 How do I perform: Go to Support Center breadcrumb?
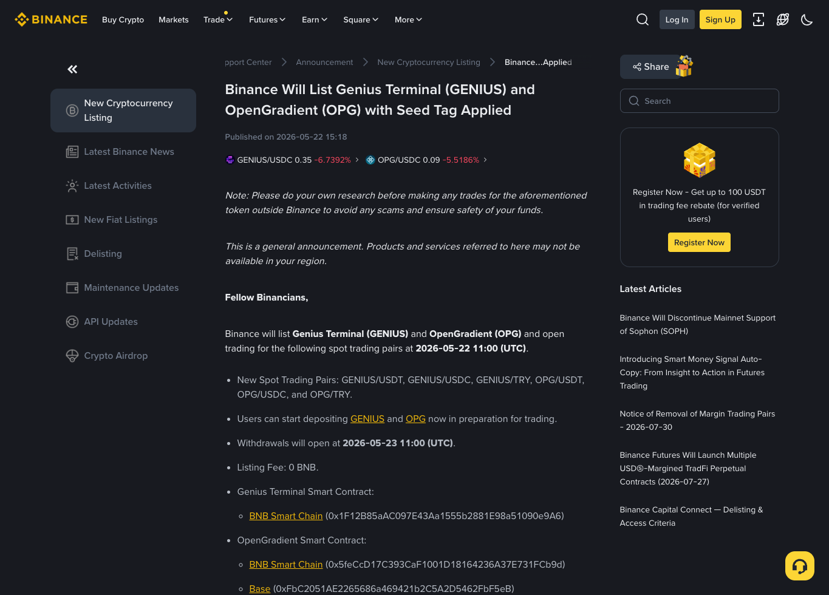pyautogui.click(x=248, y=63)
